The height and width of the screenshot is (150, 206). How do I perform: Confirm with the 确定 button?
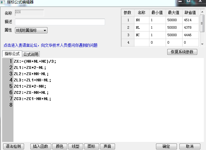coord(166,146)
